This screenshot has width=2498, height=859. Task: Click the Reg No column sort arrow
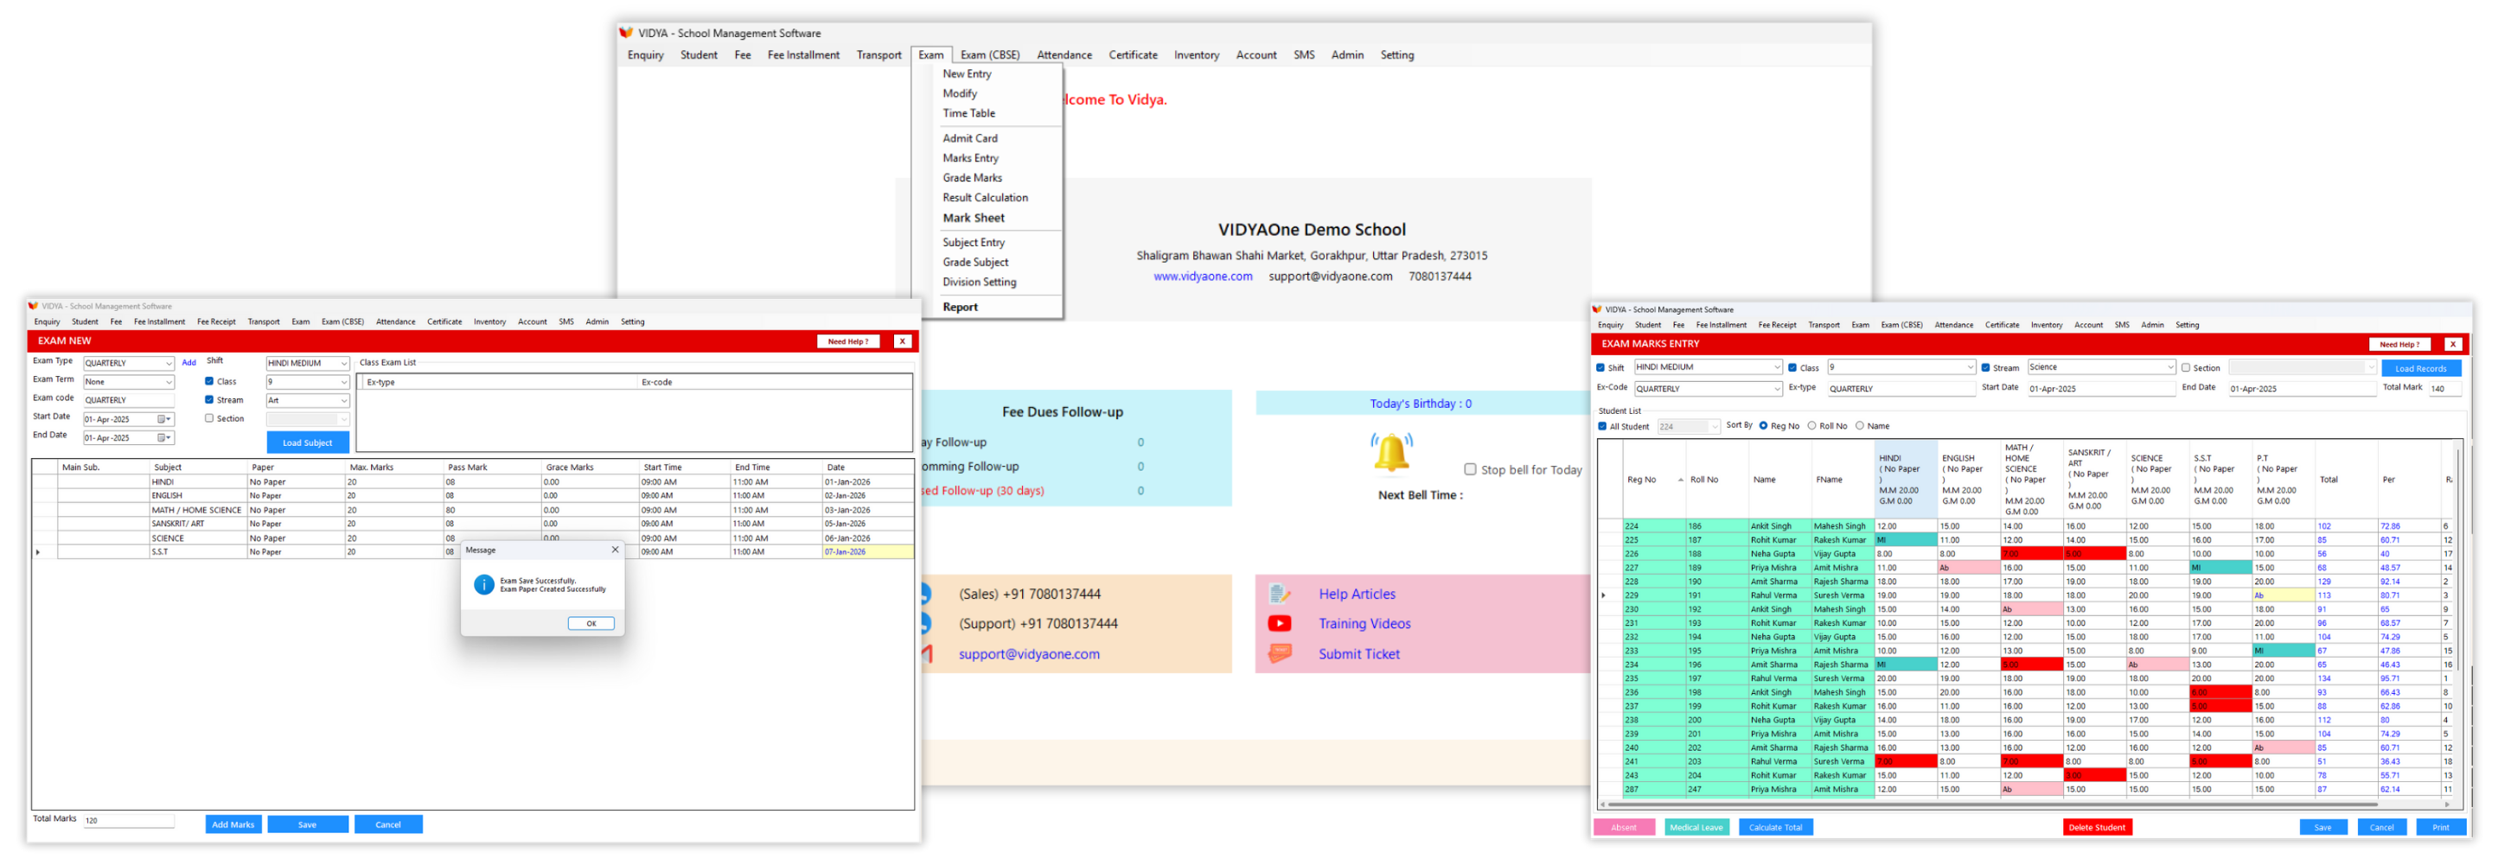[x=1681, y=480]
